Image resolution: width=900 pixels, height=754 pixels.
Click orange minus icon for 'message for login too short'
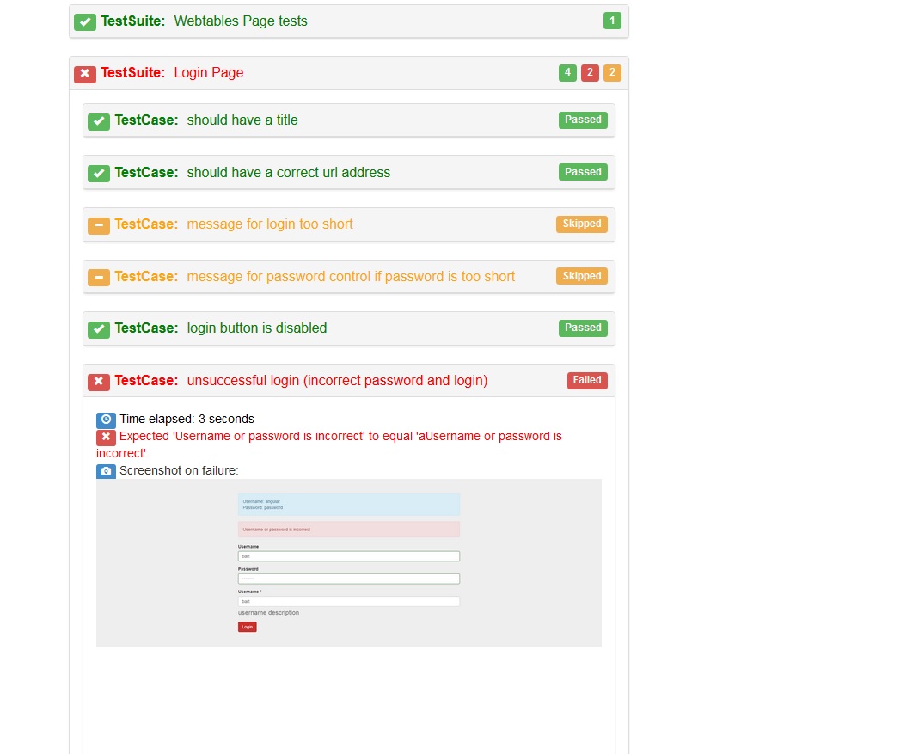(x=98, y=225)
